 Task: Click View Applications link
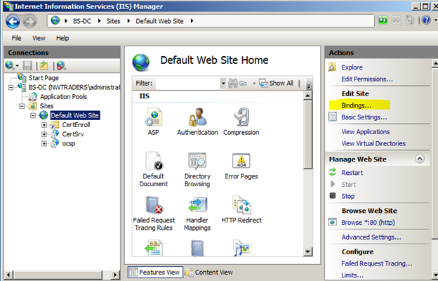pos(366,131)
